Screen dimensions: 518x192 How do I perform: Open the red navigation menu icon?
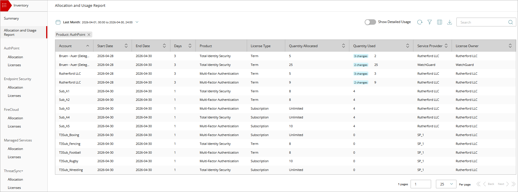pyautogui.click(x=5, y=5)
